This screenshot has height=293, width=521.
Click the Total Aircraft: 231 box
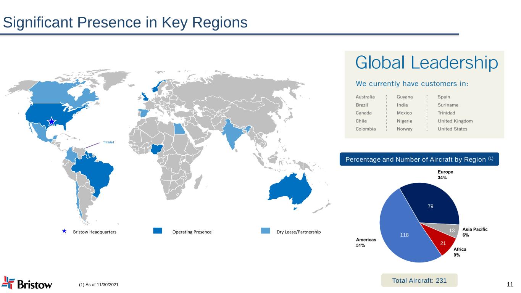[x=419, y=280]
